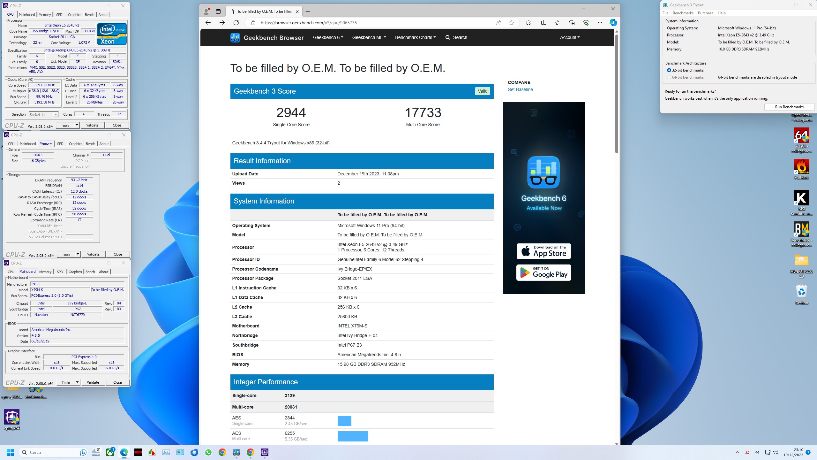Image resolution: width=817 pixels, height=460 pixels.
Task: Add page to favorites with the star icon
Action: pyautogui.click(x=511, y=23)
